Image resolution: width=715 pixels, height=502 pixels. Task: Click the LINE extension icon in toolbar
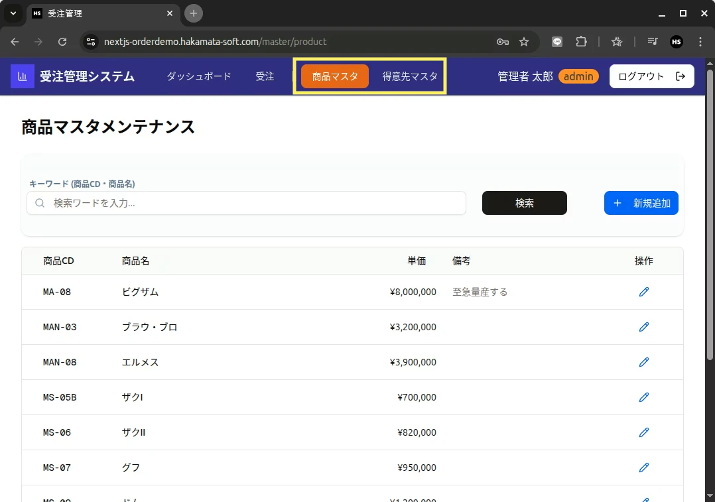(556, 42)
